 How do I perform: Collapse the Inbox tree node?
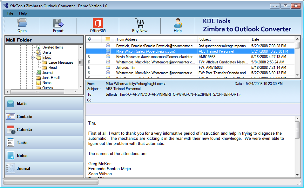coord(33,57)
